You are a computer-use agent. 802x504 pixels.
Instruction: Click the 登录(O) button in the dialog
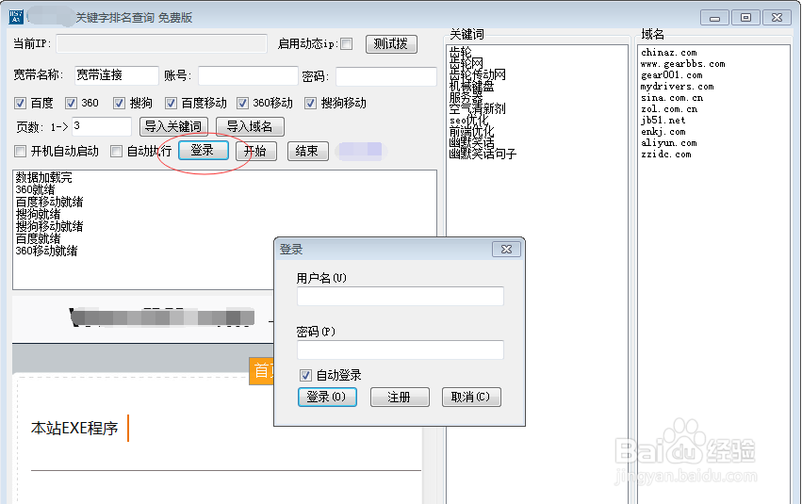(x=327, y=398)
